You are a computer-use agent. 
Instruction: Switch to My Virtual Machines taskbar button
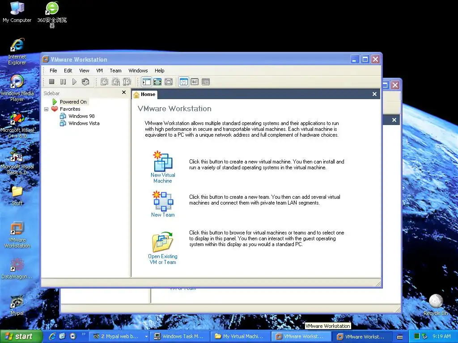pos(240,336)
